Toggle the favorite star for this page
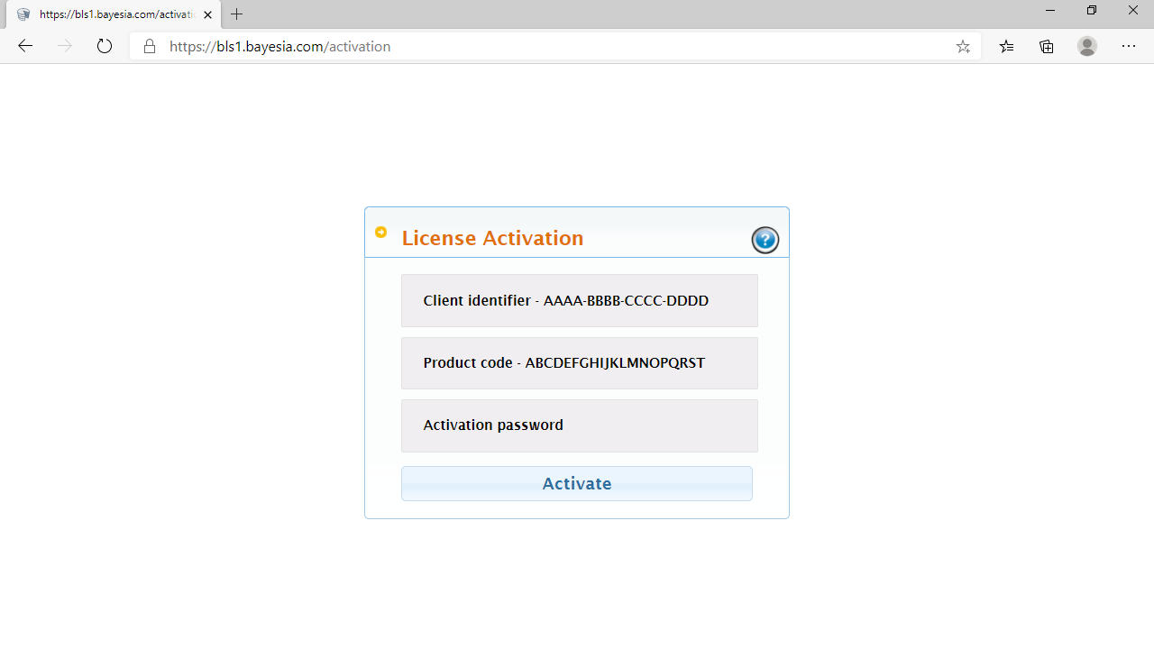Image resolution: width=1154 pixels, height=649 pixels. [x=963, y=46]
